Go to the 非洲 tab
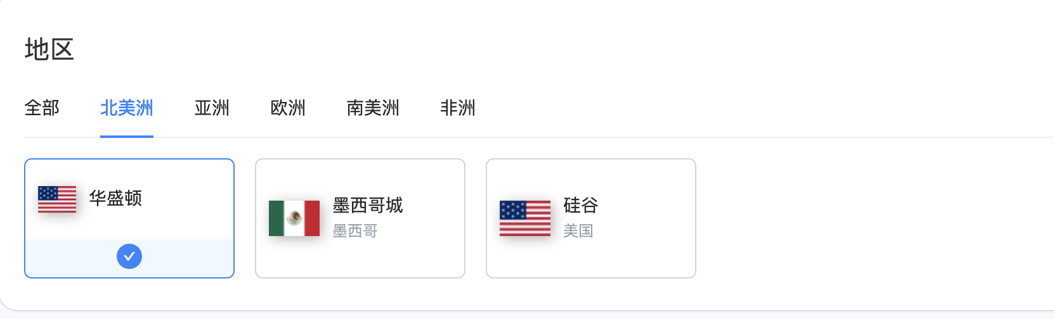This screenshot has width=1054, height=319. click(458, 108)
